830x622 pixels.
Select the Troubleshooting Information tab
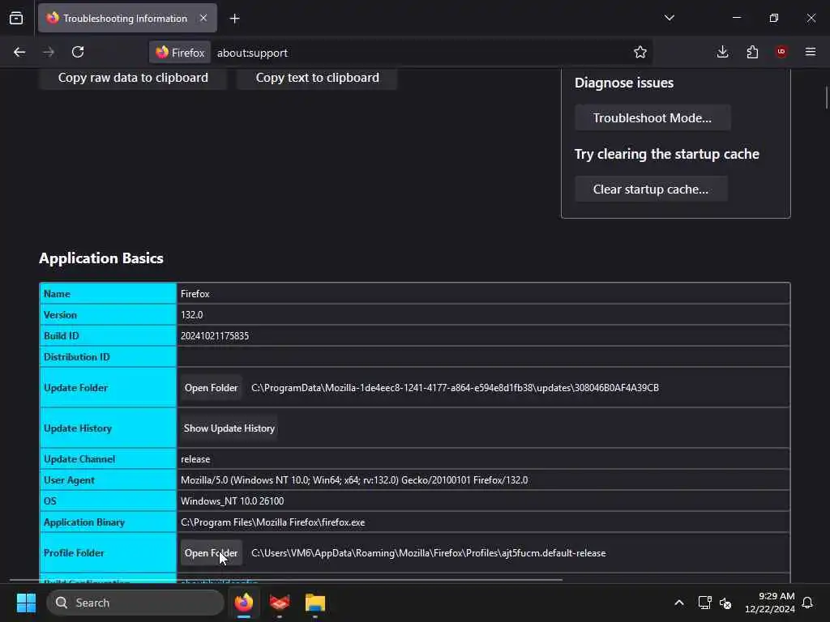127,18
